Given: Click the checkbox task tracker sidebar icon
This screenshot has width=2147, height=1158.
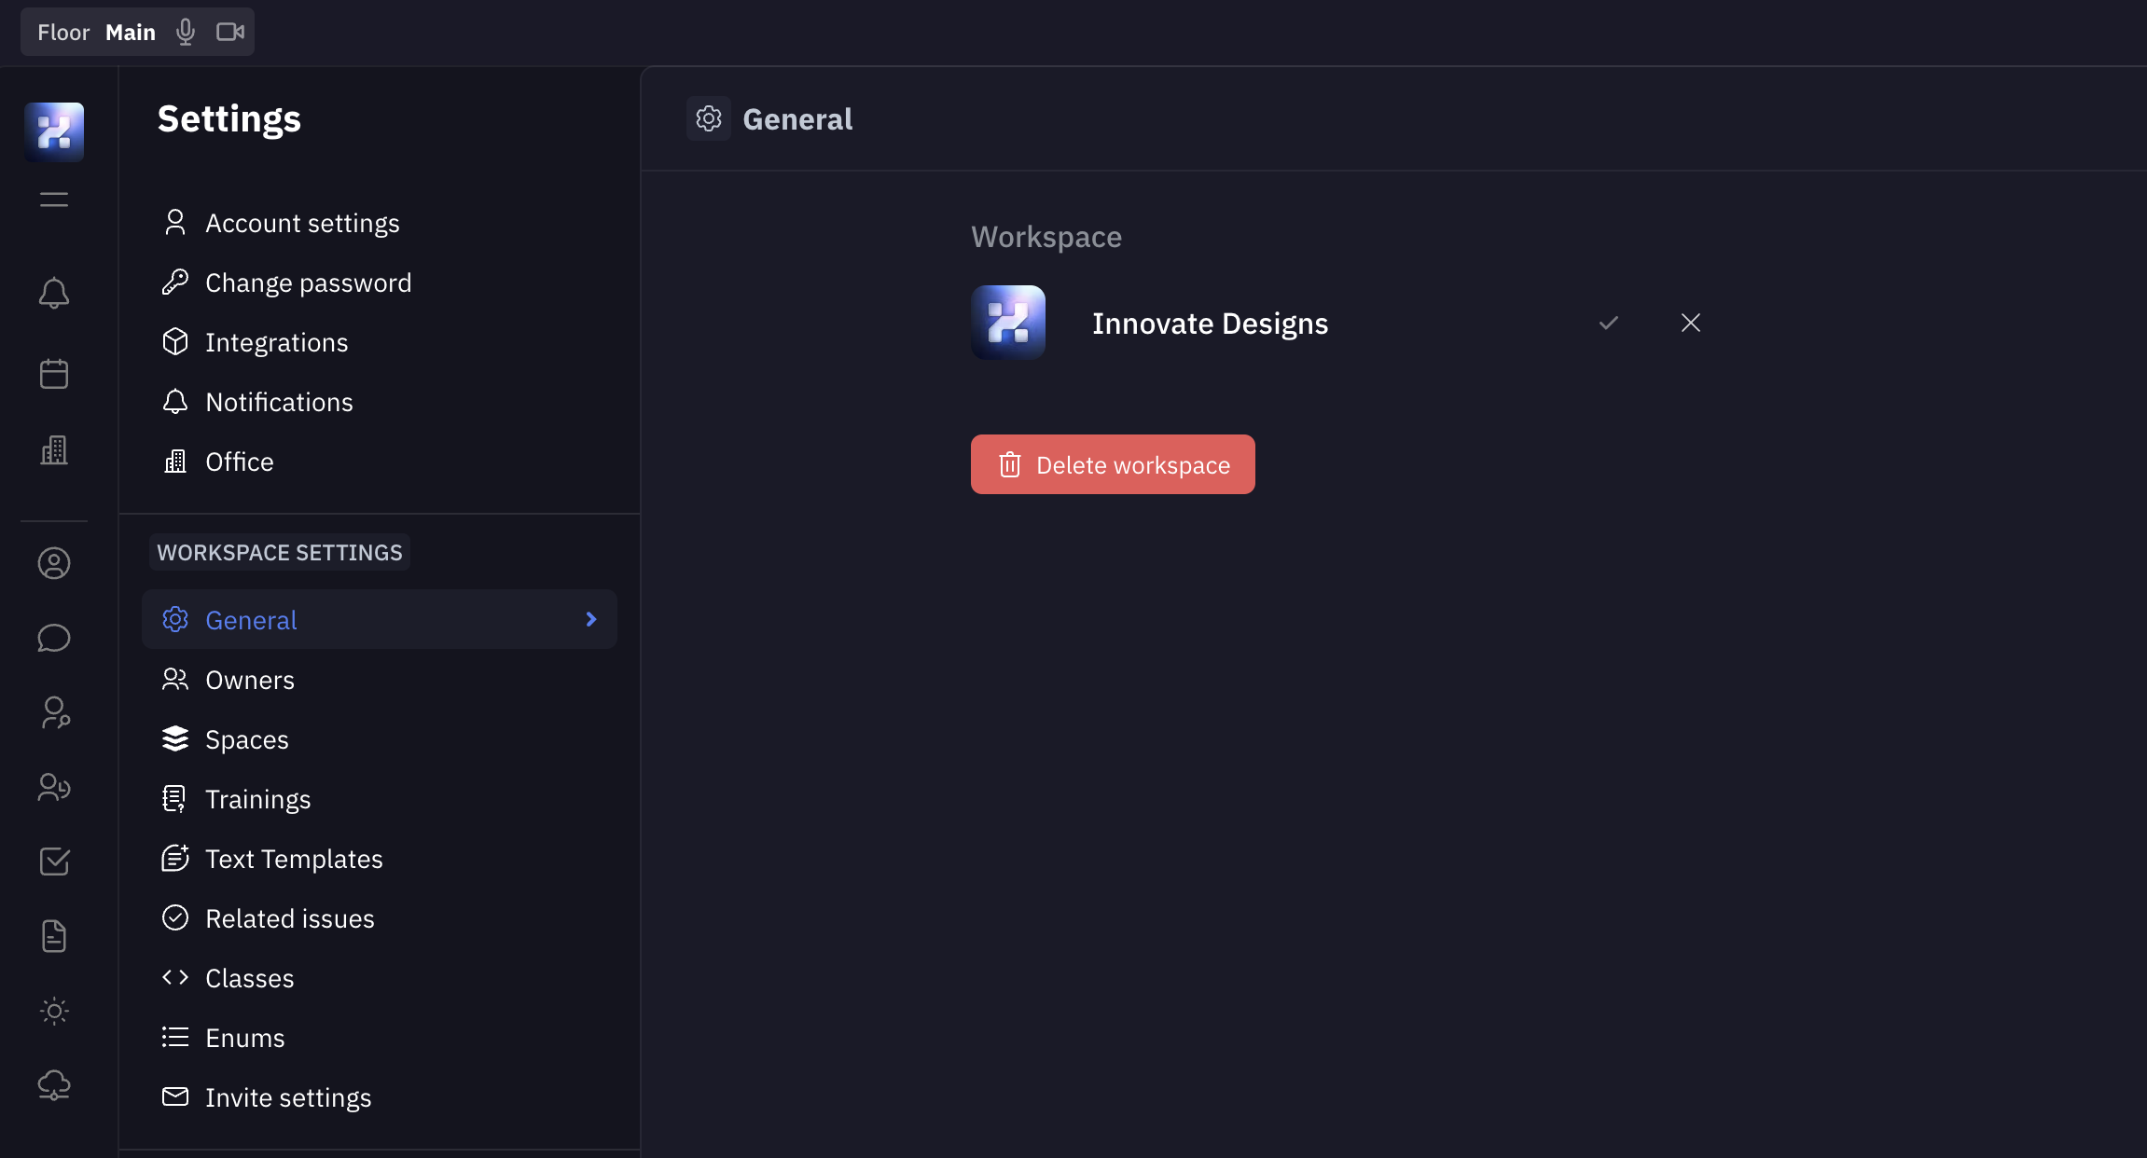Looking at the screenshot, I should tap(54, 862).
